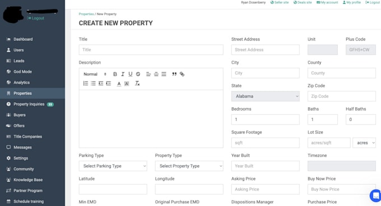Click the Latitude input field
Screen dimensions: 381x206
coord(113,189)
